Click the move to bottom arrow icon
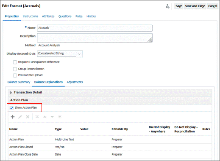This screenshot has width=220, height=161. (x=60, y=117)
